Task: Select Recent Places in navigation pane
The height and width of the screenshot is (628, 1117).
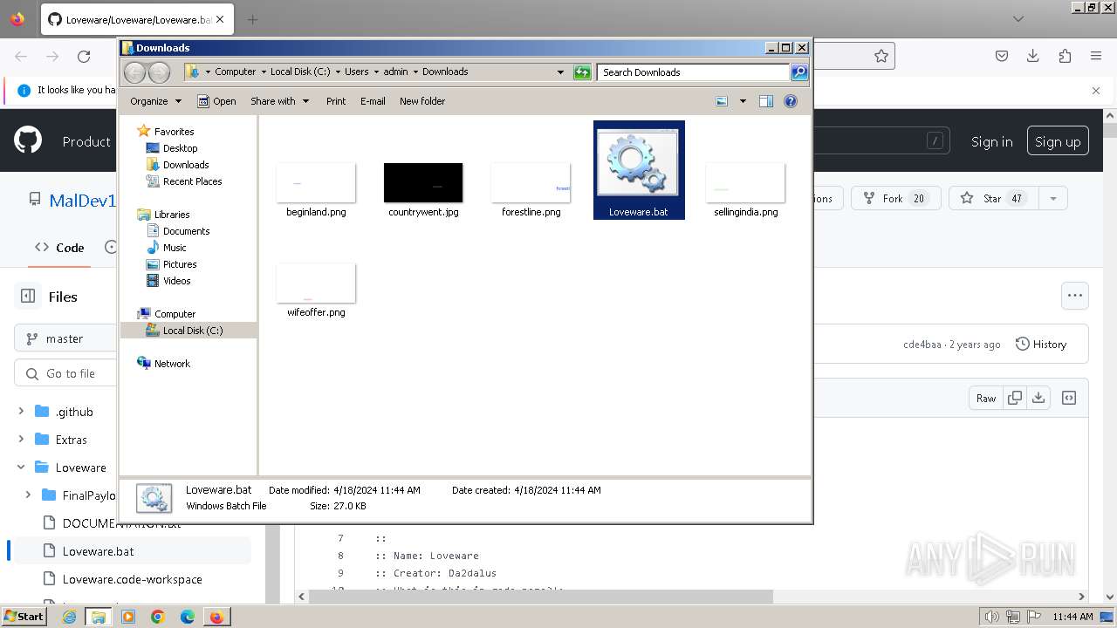Action: pyautogui.click(x=192, y=181)
